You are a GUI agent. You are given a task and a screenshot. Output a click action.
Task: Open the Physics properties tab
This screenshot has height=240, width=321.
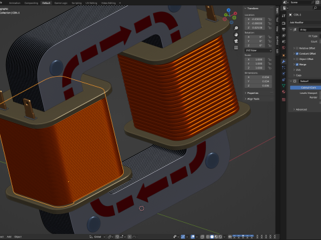[284, 73]
